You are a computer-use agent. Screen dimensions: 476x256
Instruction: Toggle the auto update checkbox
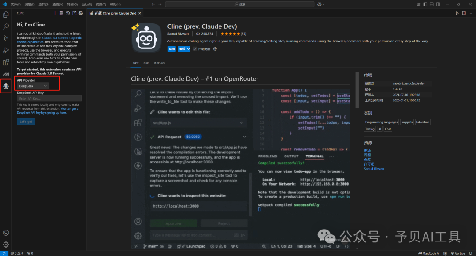pos(195,49)
